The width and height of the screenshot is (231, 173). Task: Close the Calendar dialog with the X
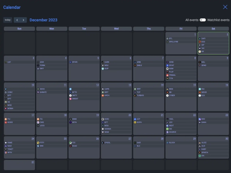point(225,7)
